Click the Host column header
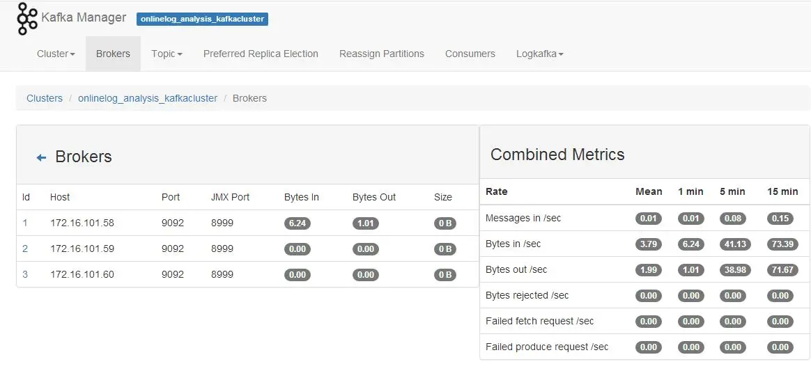Viewport: 811px width, 371px height. (59, 197)
